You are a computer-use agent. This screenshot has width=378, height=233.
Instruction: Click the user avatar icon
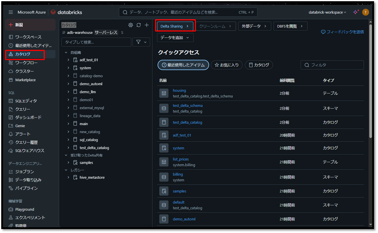[366, 12]
